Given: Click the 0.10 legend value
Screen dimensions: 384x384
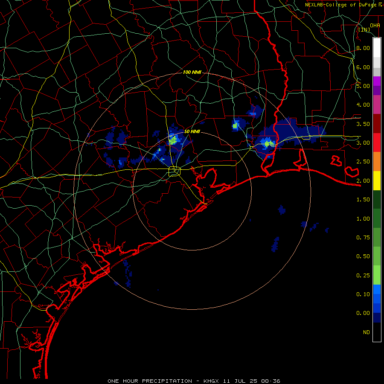Looking at the screenshot, I should 363,294.
